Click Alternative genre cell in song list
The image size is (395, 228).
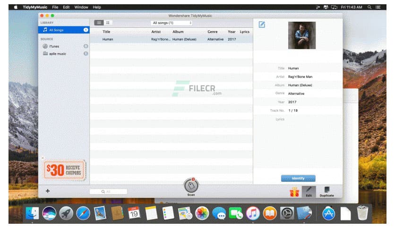click(215, 40)
